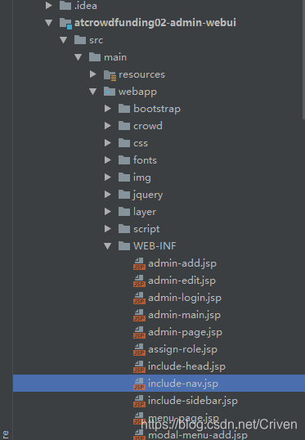Expand the fonts folder arrow
This screenshot has height=440, width=305.
108,160
